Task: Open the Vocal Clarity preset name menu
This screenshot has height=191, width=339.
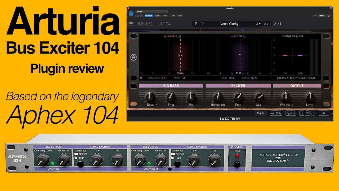Action: pos(229,24)
